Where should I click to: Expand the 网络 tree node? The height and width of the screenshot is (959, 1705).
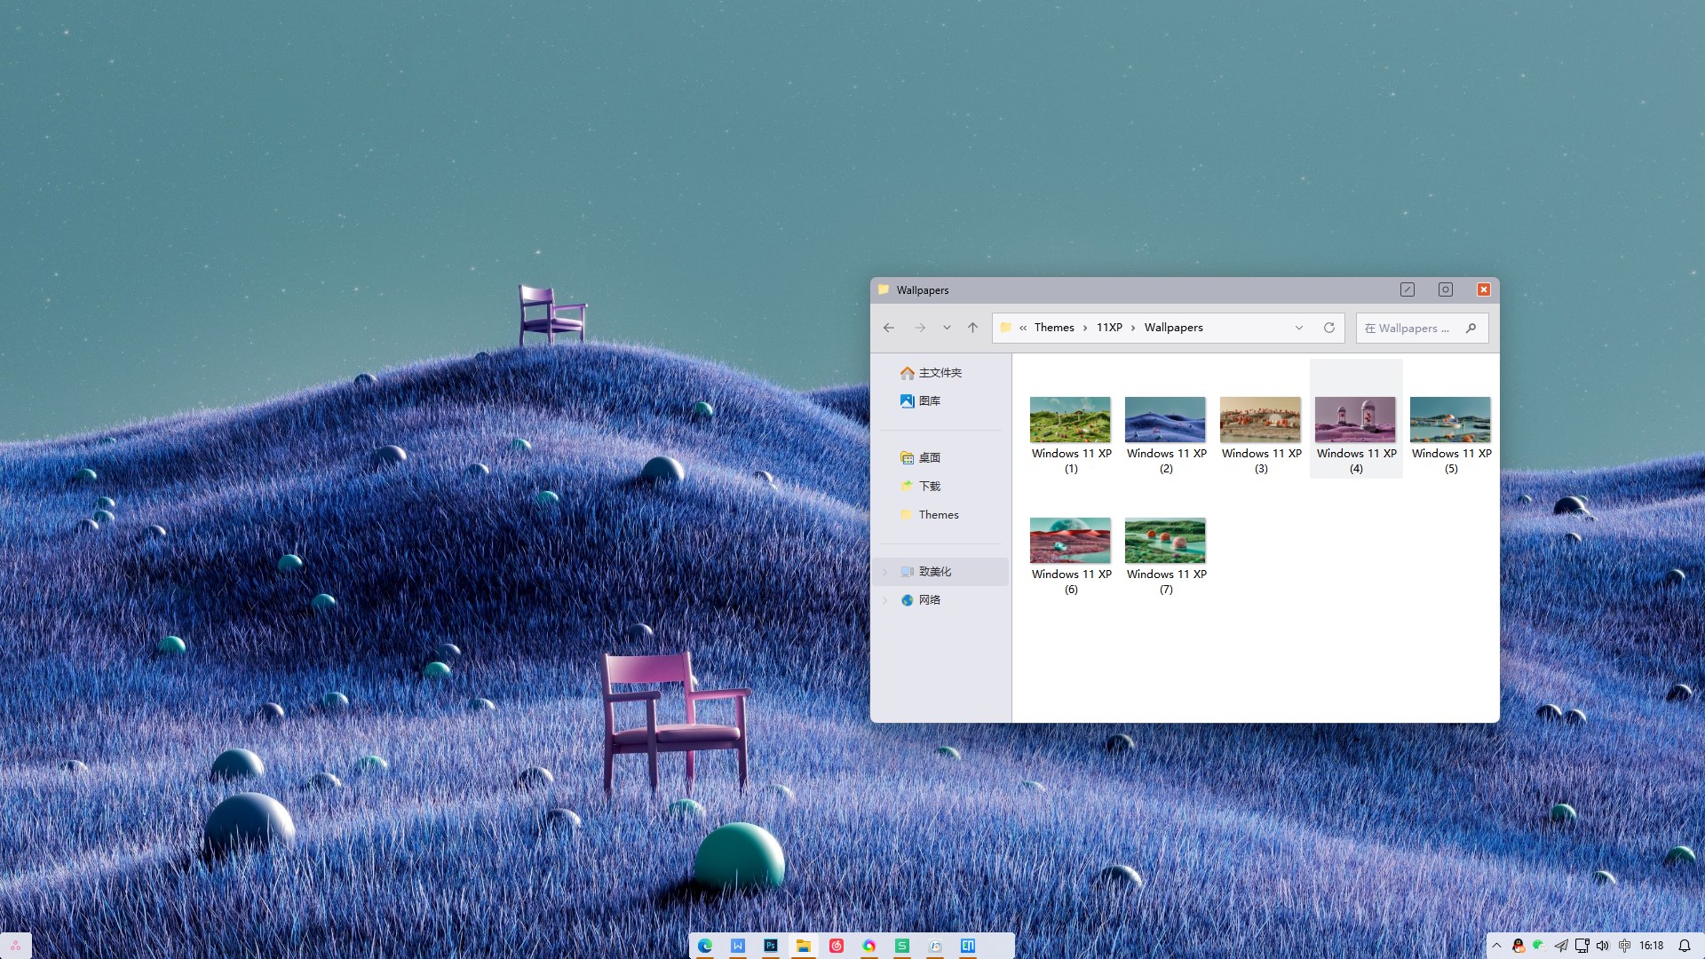(x=885, y=600)
